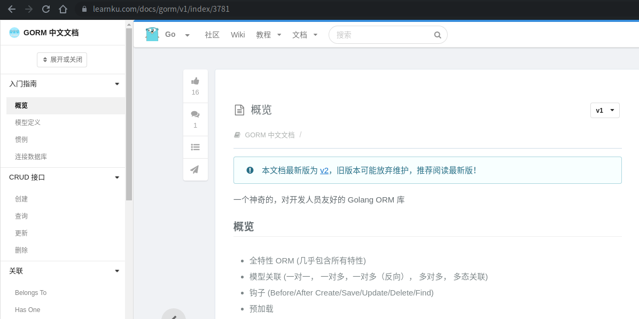This screenshot has height=319, width=639.
Task: Click the paper plane share icon
Action: [x=195, y=169]
